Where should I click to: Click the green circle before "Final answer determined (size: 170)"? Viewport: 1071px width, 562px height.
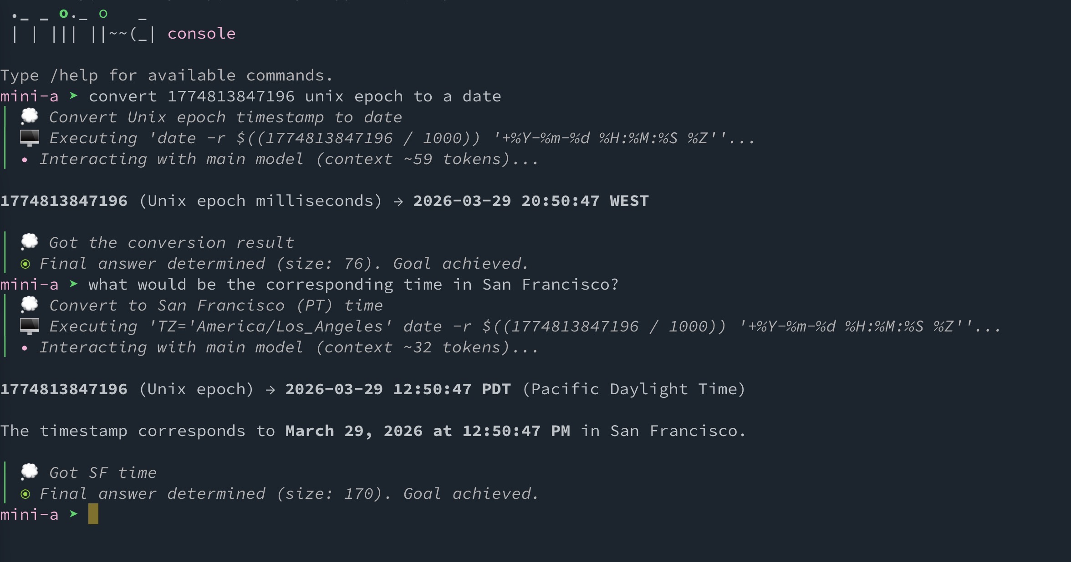click(x=25, y=494)
